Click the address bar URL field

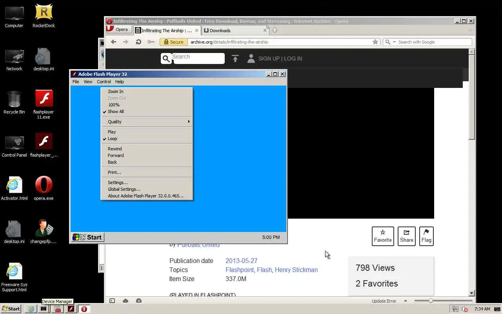(279, 42)
